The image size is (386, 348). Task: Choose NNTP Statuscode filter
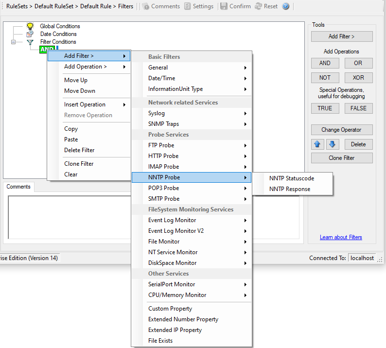(x=292, y=178)
